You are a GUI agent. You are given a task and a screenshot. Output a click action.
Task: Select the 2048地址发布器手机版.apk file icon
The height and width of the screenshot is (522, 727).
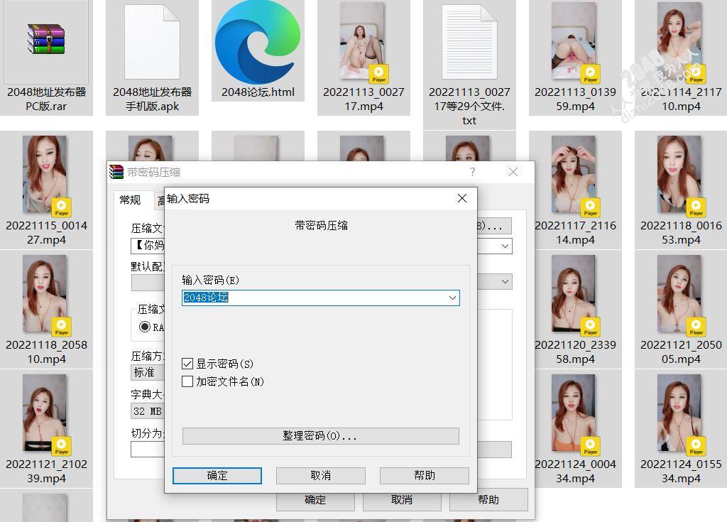tap(152, 42)
